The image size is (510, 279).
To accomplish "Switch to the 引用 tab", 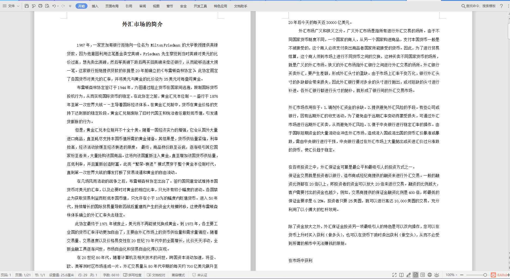I will [129, 6].
